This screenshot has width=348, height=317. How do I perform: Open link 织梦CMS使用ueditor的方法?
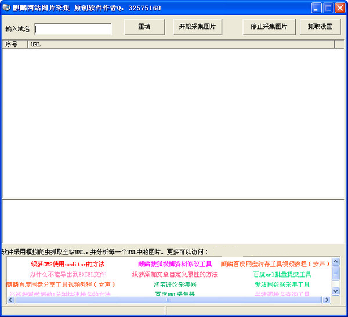click(x=68, y=264)
